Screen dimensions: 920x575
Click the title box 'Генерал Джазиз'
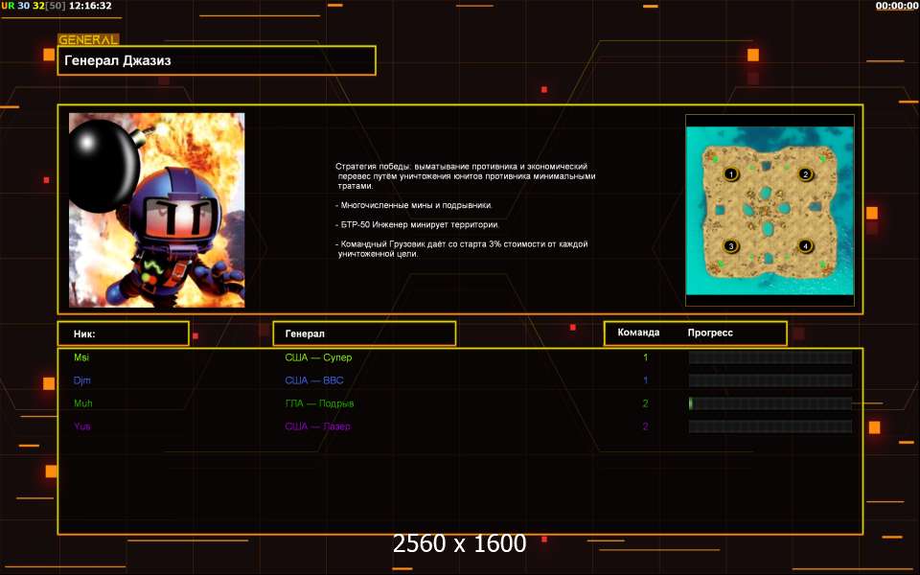tap(217, 60)
